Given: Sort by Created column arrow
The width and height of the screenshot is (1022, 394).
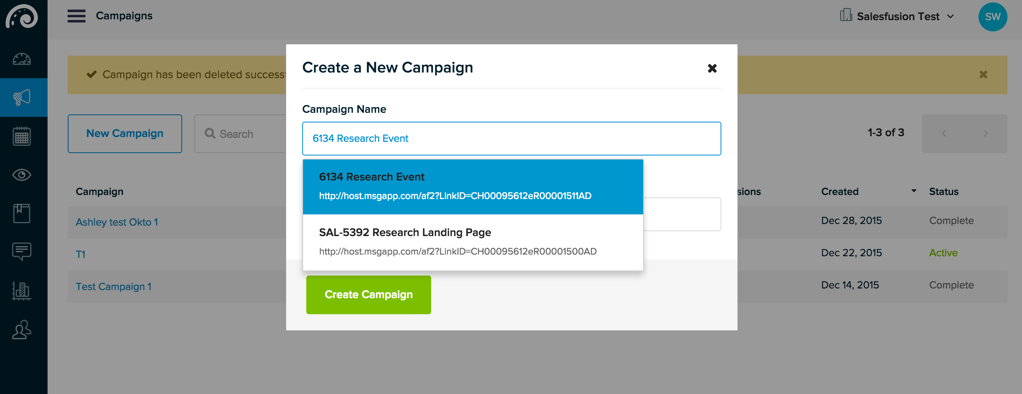Looking at the screenshot, I should pyautogui.click(x=914, y=191).
